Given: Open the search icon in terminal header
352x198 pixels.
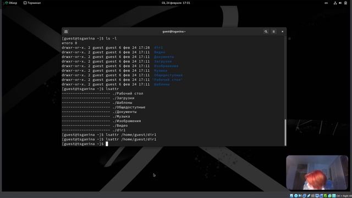Looking at the screenshot, I should tap(266, 32).
